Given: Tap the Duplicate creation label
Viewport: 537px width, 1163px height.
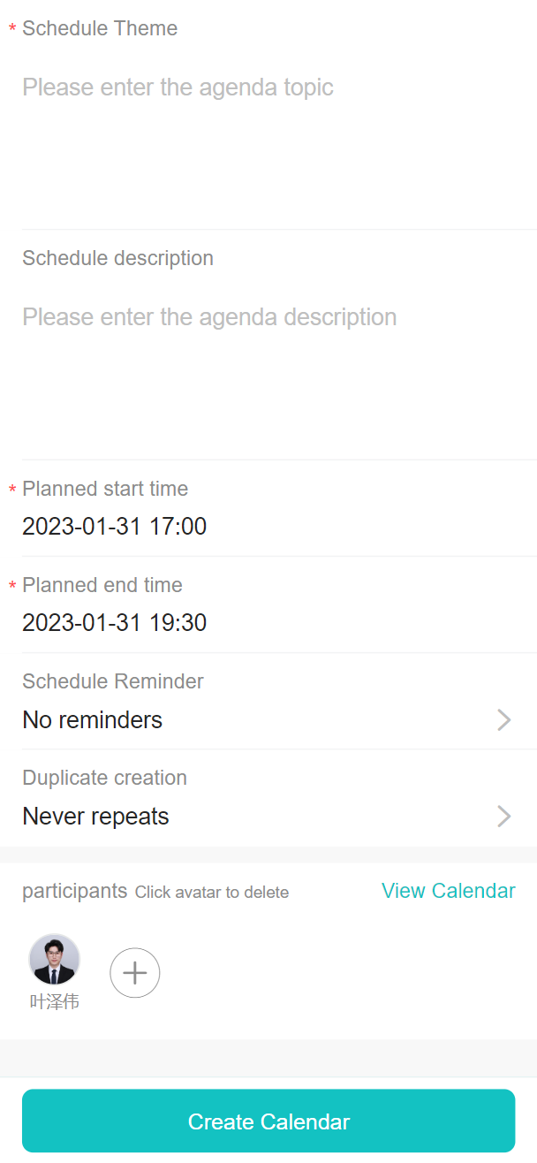Looking at the screenshot, I should pyautogui.click(x=104, y=778).
